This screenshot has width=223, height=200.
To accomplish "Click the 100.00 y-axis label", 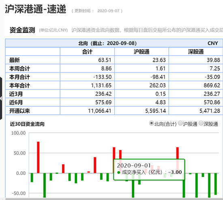I will 18,133.
